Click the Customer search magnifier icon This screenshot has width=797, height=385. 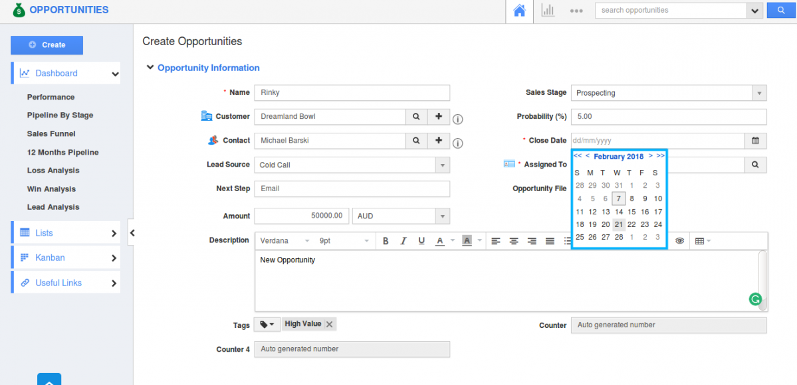[x=416, y=117]
